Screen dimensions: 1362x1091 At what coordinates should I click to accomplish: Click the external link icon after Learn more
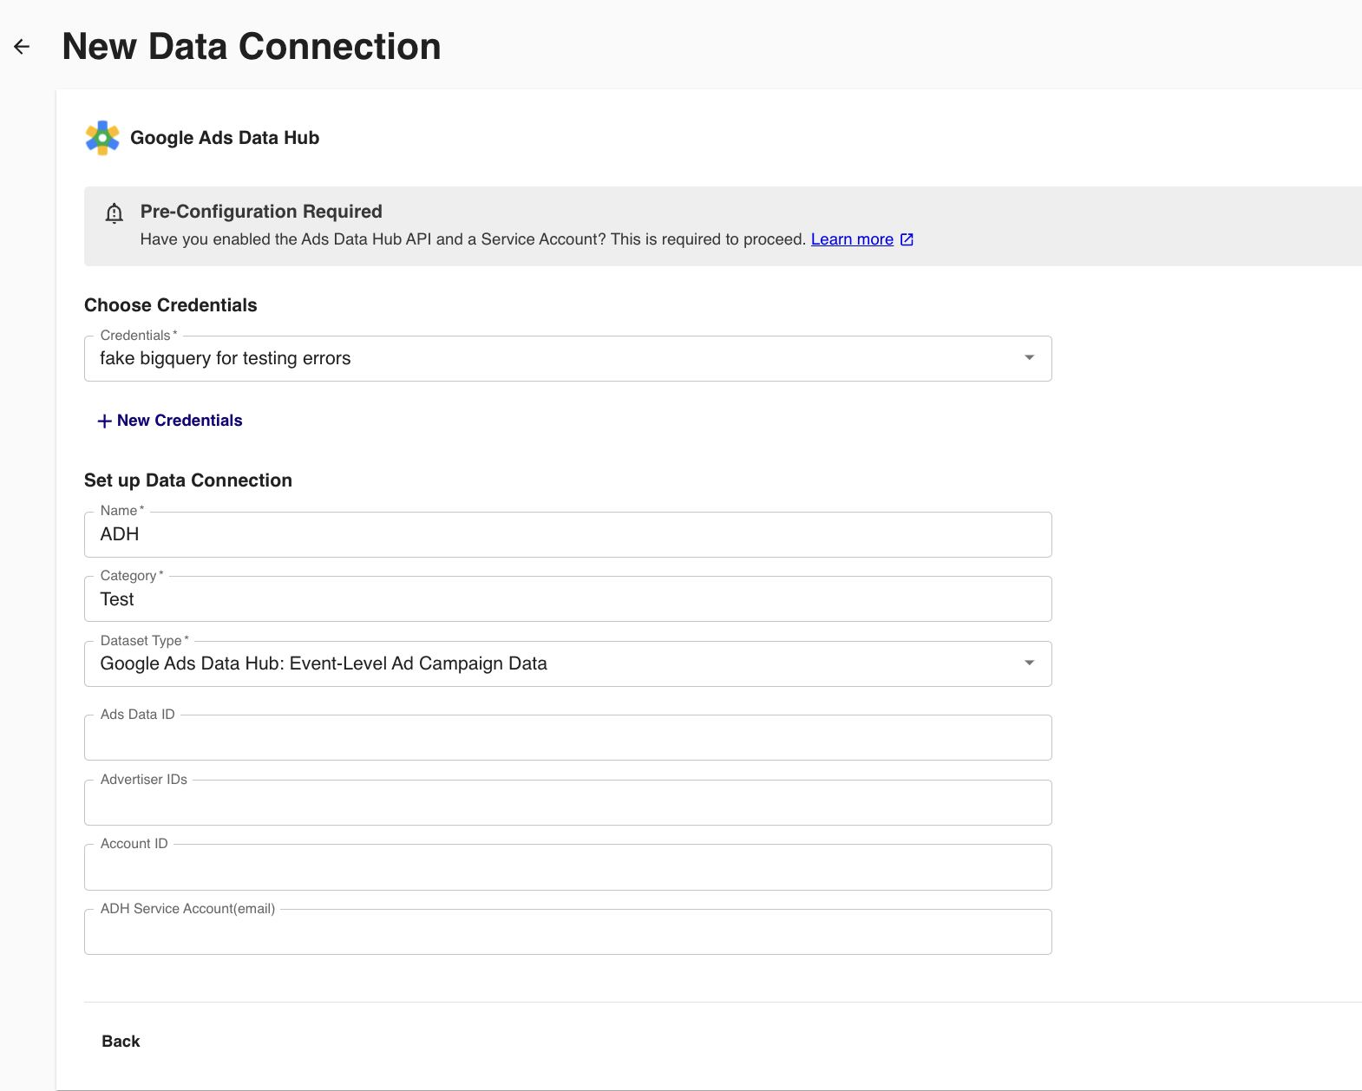pos(907,239)
